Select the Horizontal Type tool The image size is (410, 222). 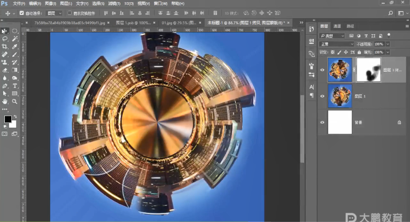click(x=14, y=86)
